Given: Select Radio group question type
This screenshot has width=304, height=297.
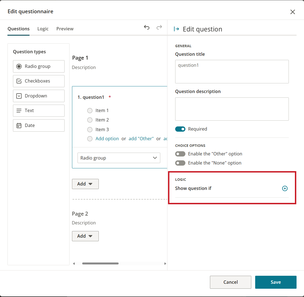Looking at the screenshot, I should pos(39,66).
